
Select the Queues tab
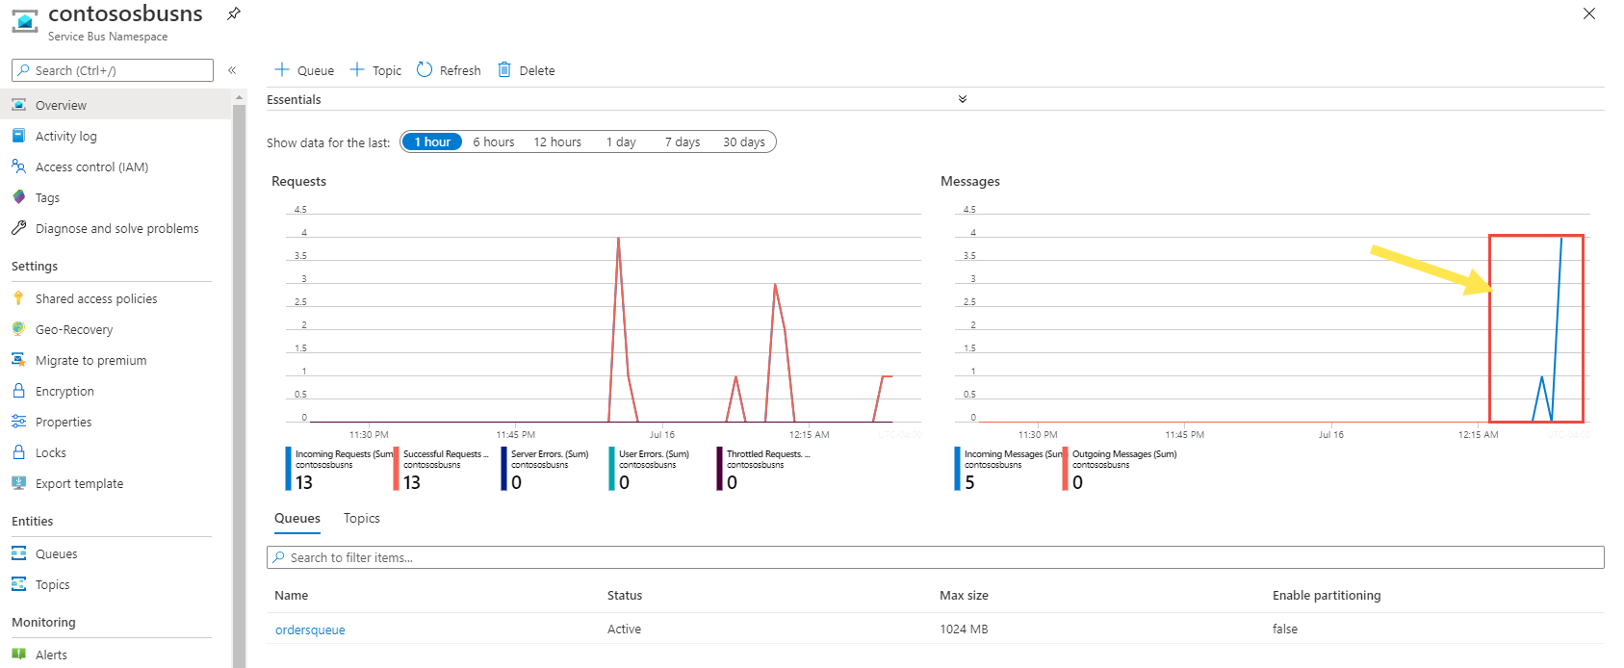tap(296, 518)
